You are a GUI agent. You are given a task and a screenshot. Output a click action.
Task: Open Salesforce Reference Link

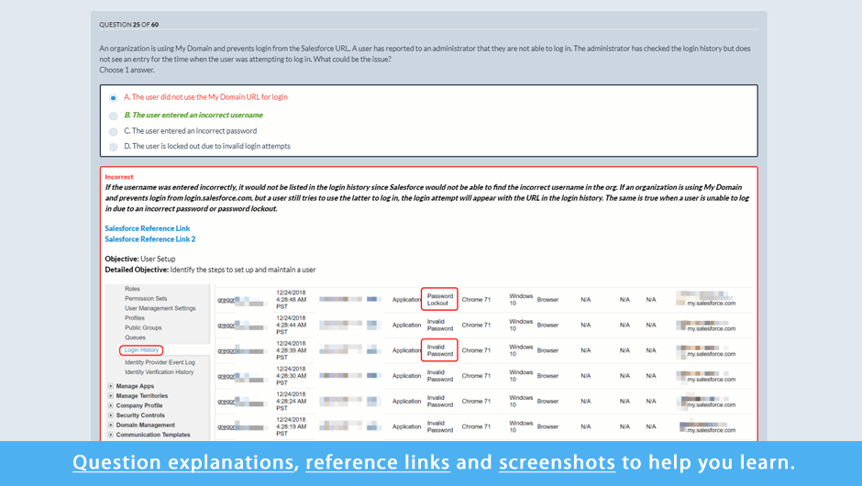[148, 228]
